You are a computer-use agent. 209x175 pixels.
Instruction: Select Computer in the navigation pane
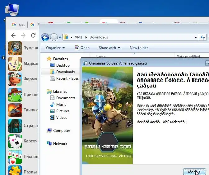click(62, 130)
